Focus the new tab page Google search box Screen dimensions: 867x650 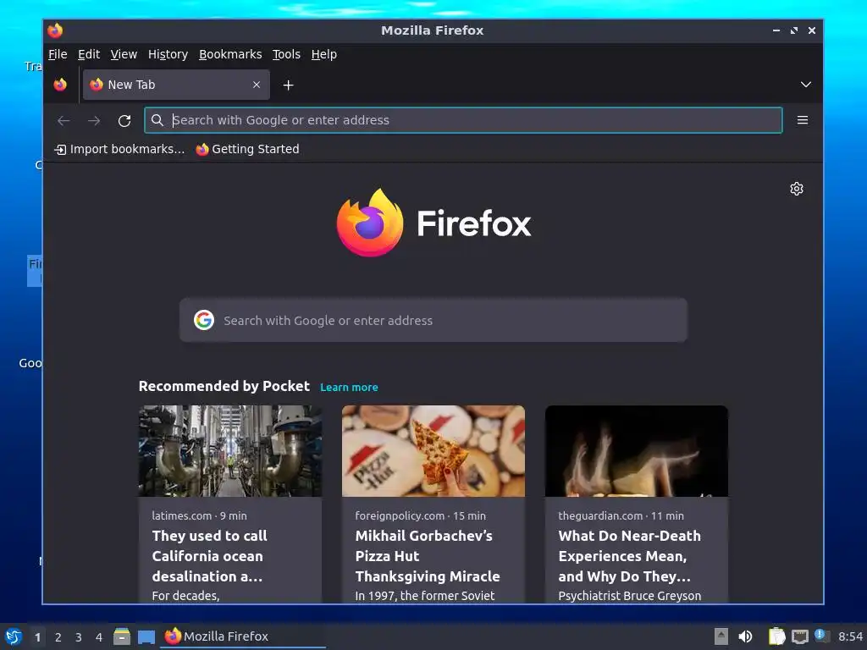433,320
